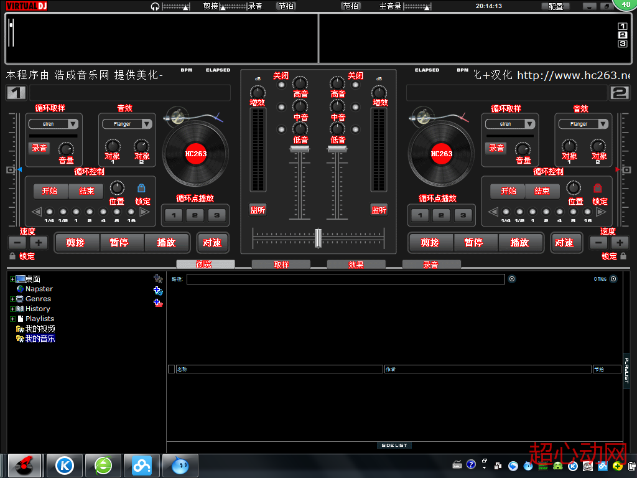
Task: Click the add virtual folder icon
Action: tap(158, 279)
